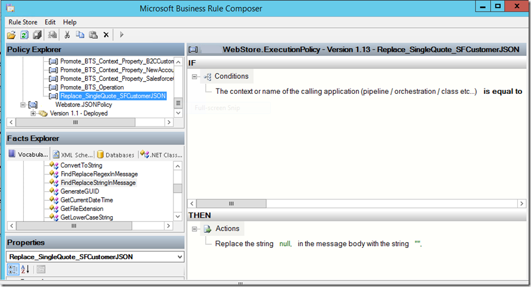Click the Paste toolbar icon
The image size is (531, 287).
point(93,34)
